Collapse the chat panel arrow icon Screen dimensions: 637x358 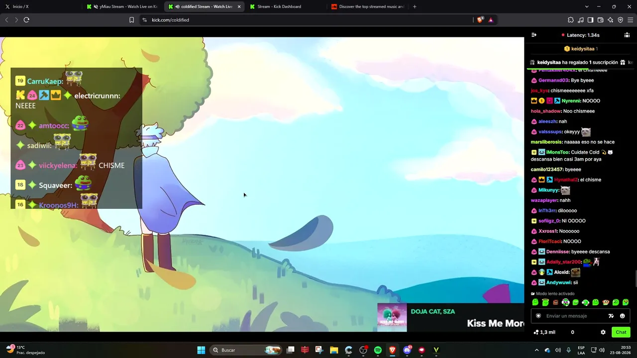pos(534,35)
